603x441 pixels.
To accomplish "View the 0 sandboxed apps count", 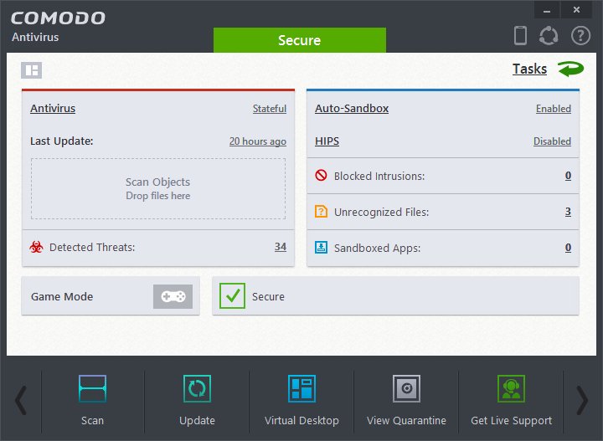I will (x=568, y=248).
